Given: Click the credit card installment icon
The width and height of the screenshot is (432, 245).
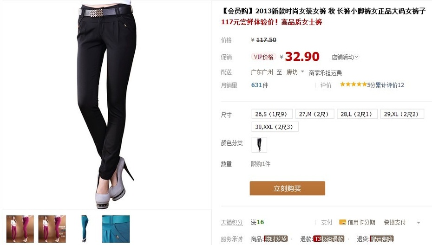Looking at the screenshot, I should point(342,222).
